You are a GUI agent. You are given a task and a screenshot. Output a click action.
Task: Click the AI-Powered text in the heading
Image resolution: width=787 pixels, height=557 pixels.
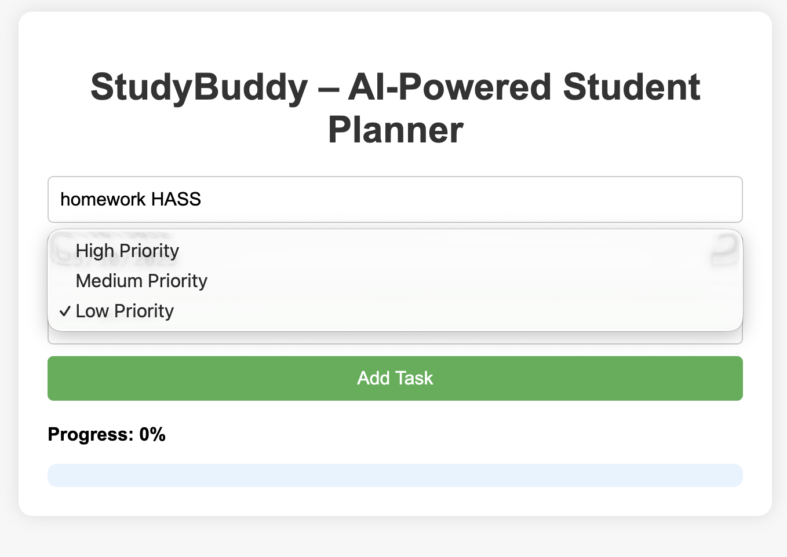(449, 87)
